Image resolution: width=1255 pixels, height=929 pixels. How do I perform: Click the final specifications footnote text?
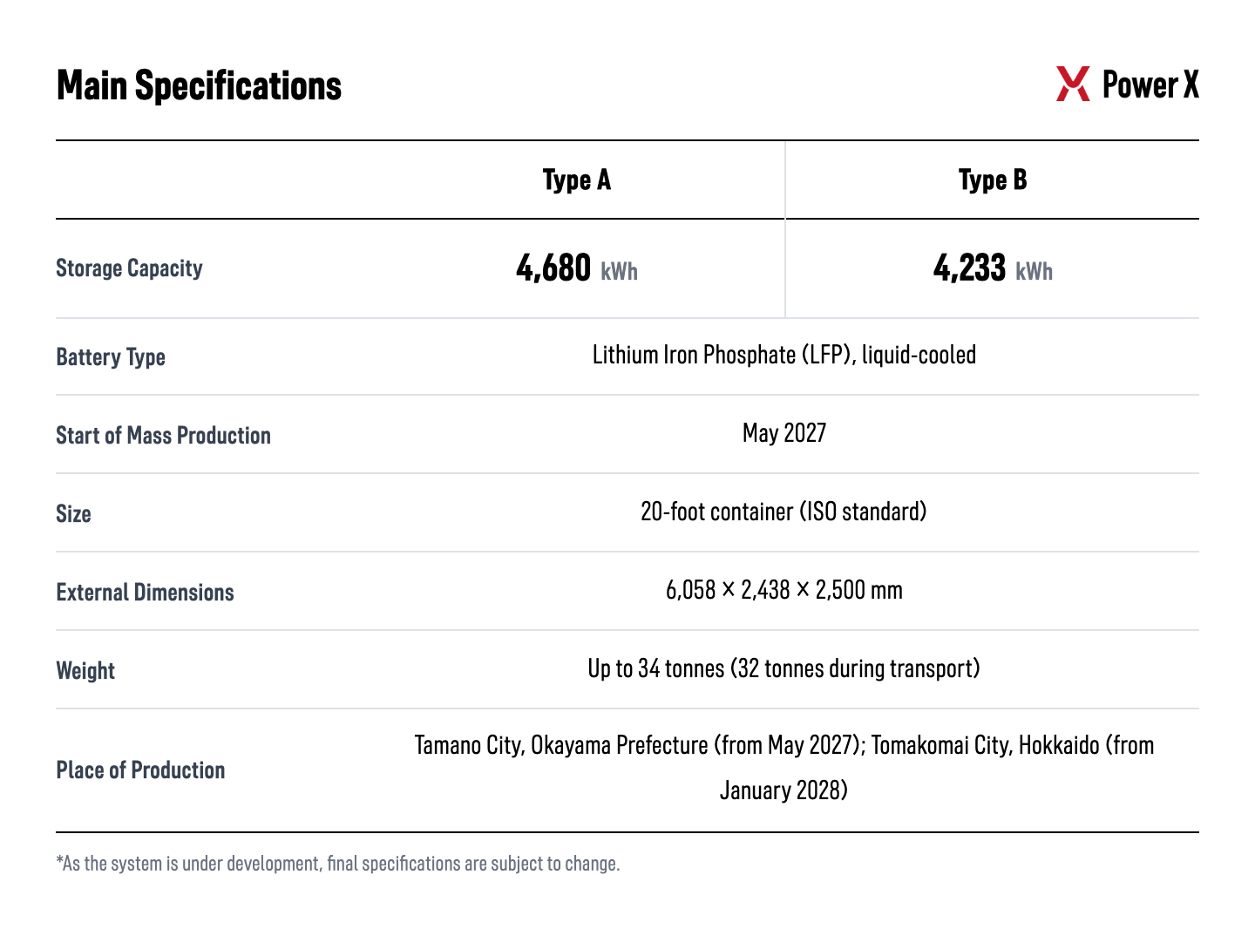click(x=338, y=864)
